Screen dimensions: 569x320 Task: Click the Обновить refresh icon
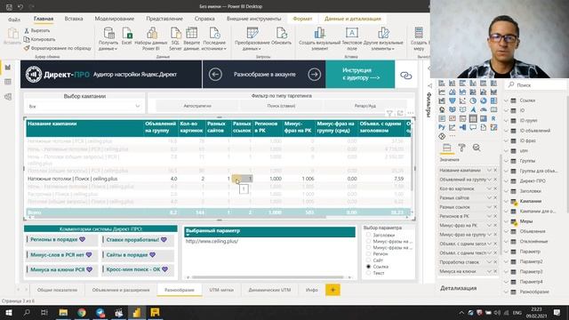[x=281, y=34]
